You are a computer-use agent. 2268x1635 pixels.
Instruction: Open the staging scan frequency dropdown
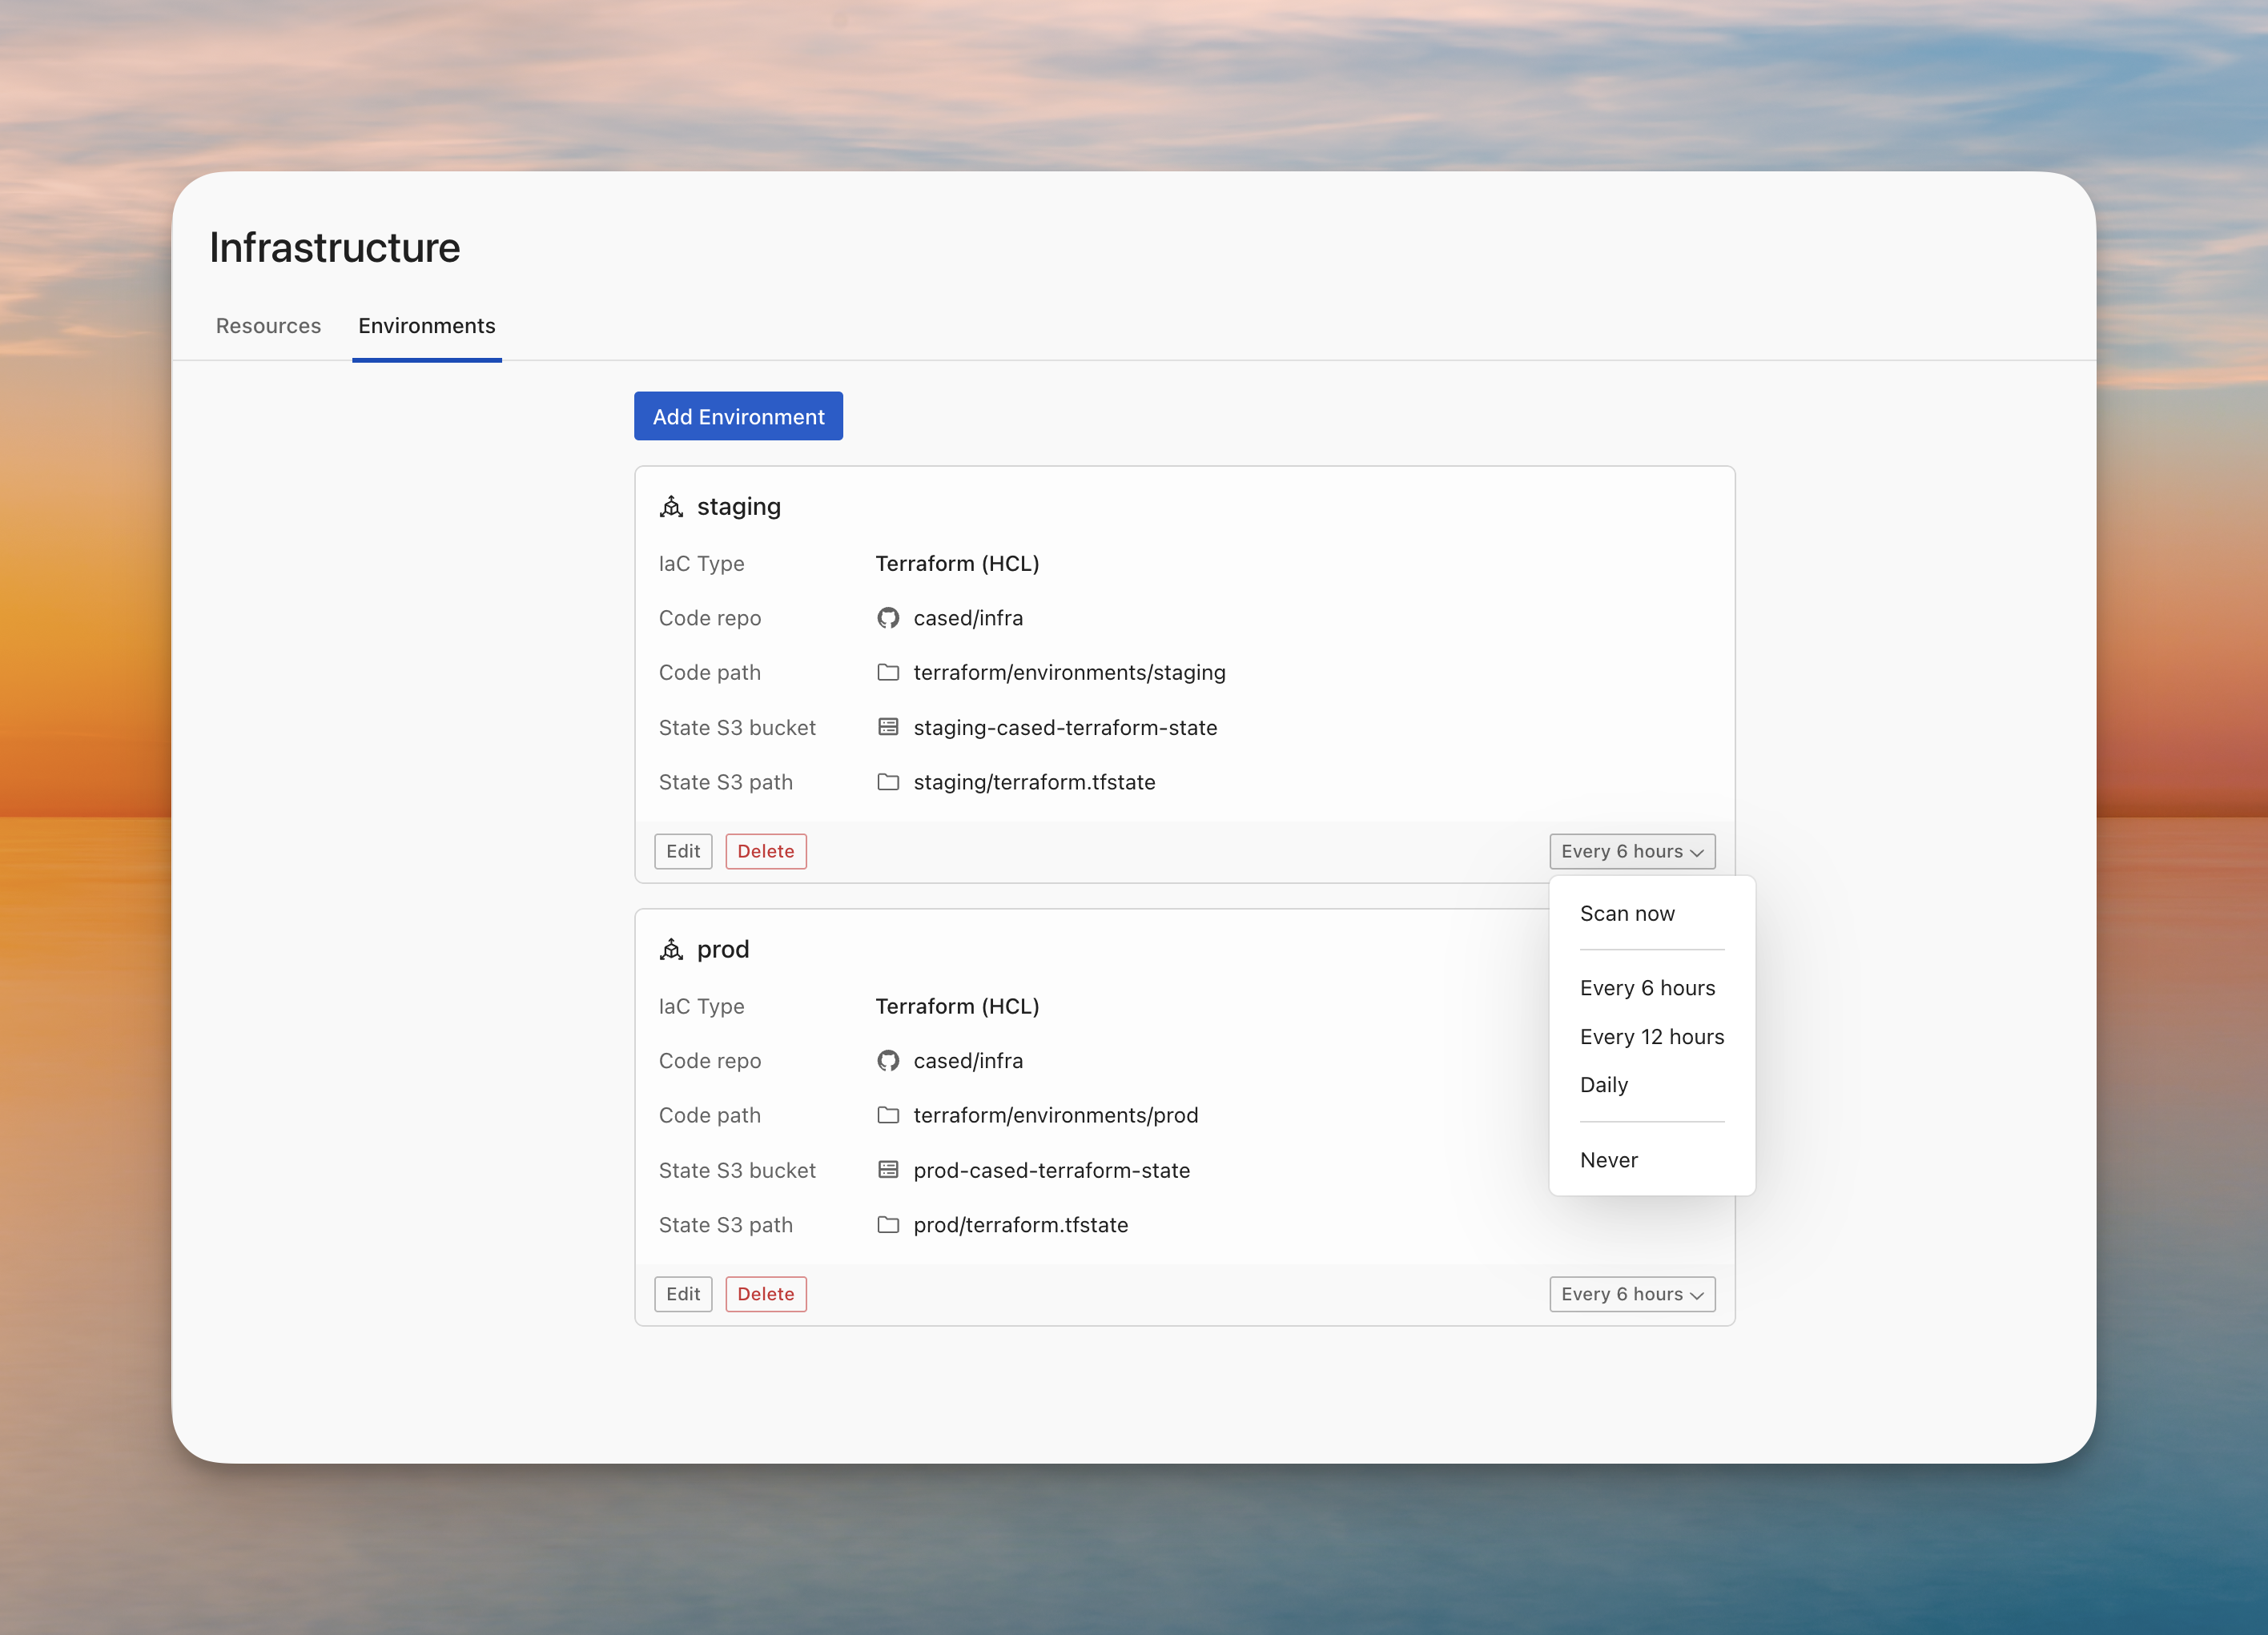1631,851
